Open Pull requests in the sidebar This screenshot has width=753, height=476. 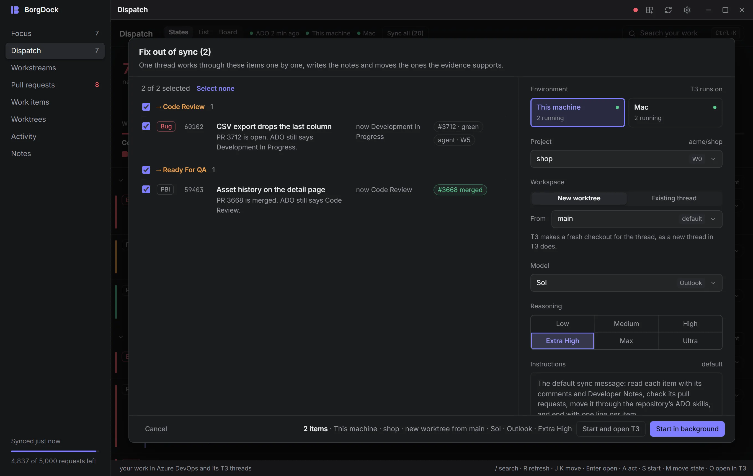tap(55, 85)
